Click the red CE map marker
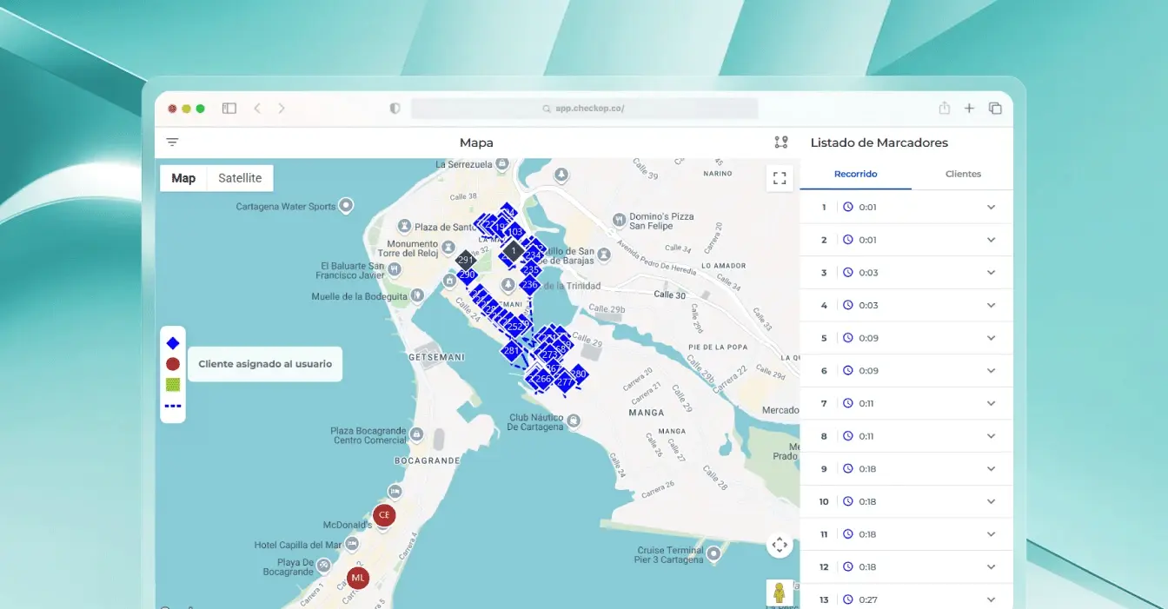Image resolution: width=1168 pixels, height=609 pixels. (x=383, y=515)
